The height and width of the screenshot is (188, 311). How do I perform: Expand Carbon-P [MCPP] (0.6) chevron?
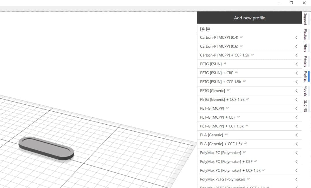(x=297, y=46)
